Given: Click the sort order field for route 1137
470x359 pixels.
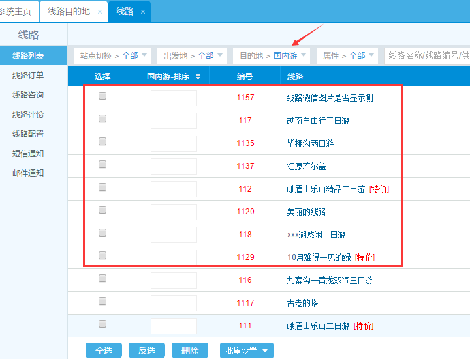Looking at the screenshot, I should [174, 166].
